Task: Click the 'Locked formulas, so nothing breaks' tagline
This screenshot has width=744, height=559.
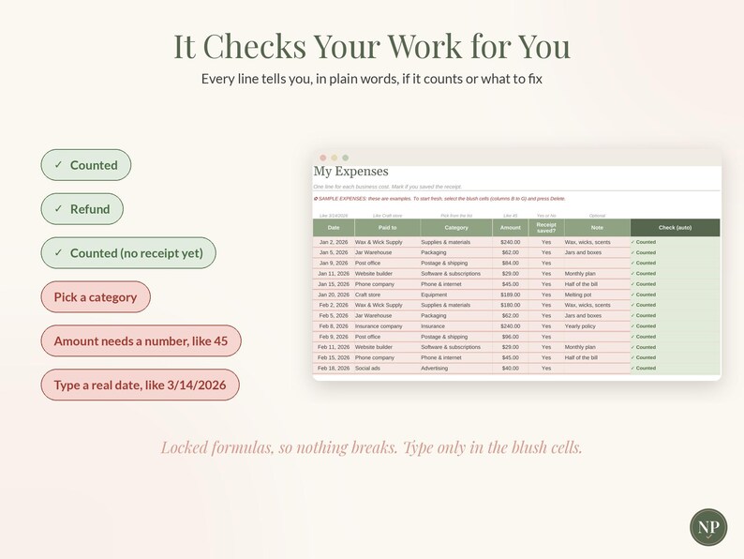Action: pyautogui.click(x=371, y=447)
